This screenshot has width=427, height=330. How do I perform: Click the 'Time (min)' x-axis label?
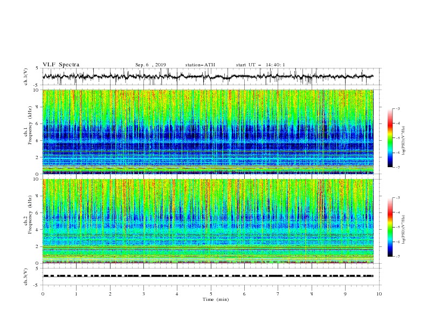click(216, 299)
